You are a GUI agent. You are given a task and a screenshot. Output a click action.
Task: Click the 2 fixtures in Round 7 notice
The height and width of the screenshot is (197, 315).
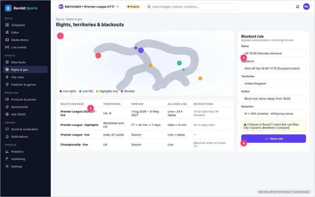click(273, 126)
